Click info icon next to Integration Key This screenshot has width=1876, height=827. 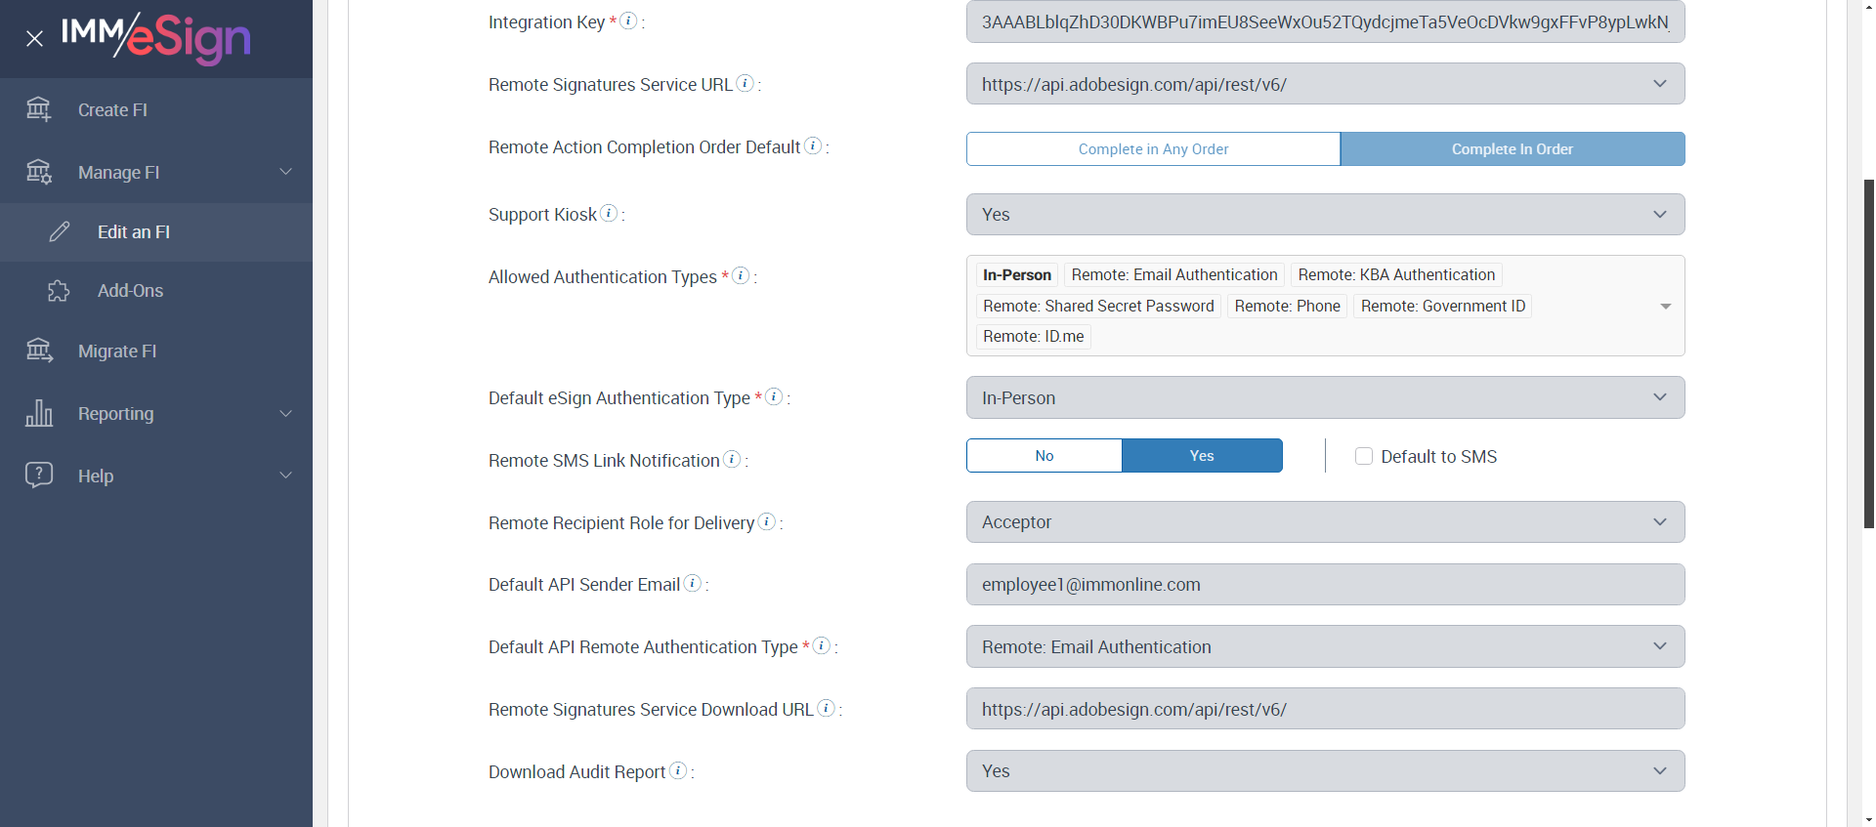tap(628, 21)
